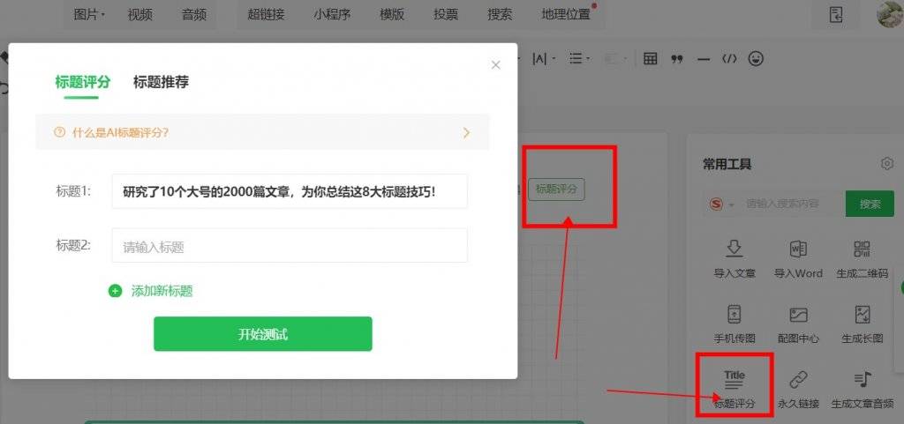Open the user avatar at top right
The width and height of the screenshot is (904, 424).
[x=890, y=14]
